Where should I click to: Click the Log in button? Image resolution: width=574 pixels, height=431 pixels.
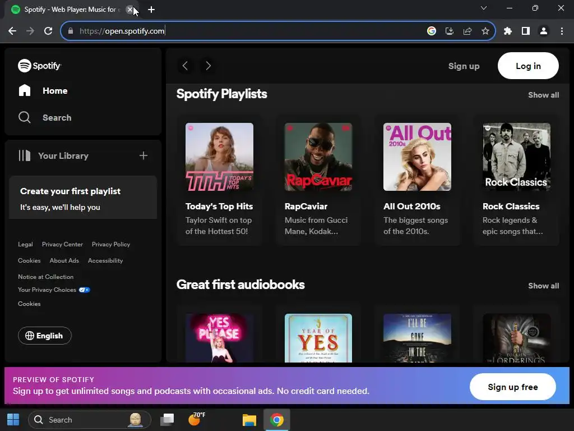[x=528, y=66]
